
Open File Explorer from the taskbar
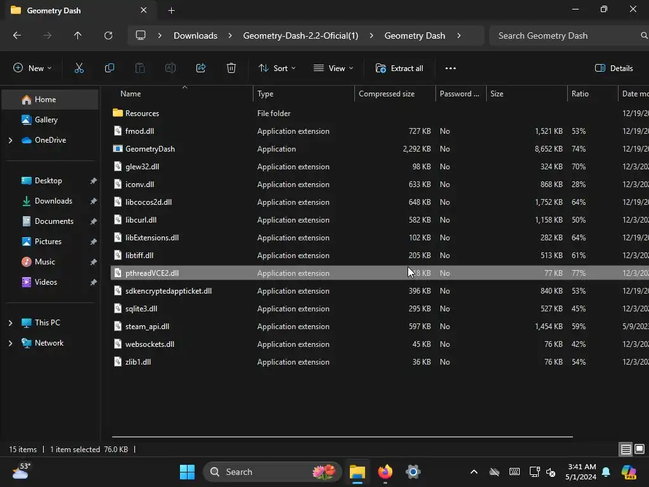[357, 472]
